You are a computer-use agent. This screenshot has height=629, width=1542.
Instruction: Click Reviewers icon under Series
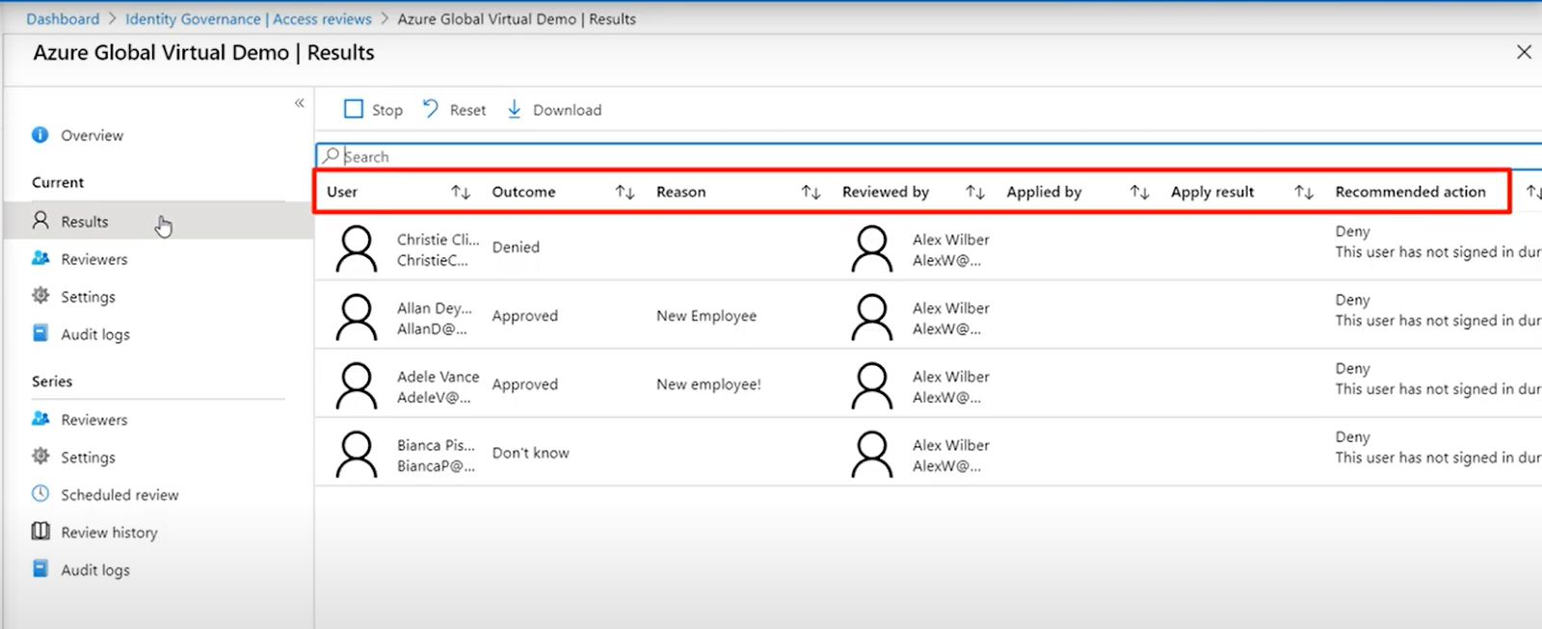click(40, 419)
